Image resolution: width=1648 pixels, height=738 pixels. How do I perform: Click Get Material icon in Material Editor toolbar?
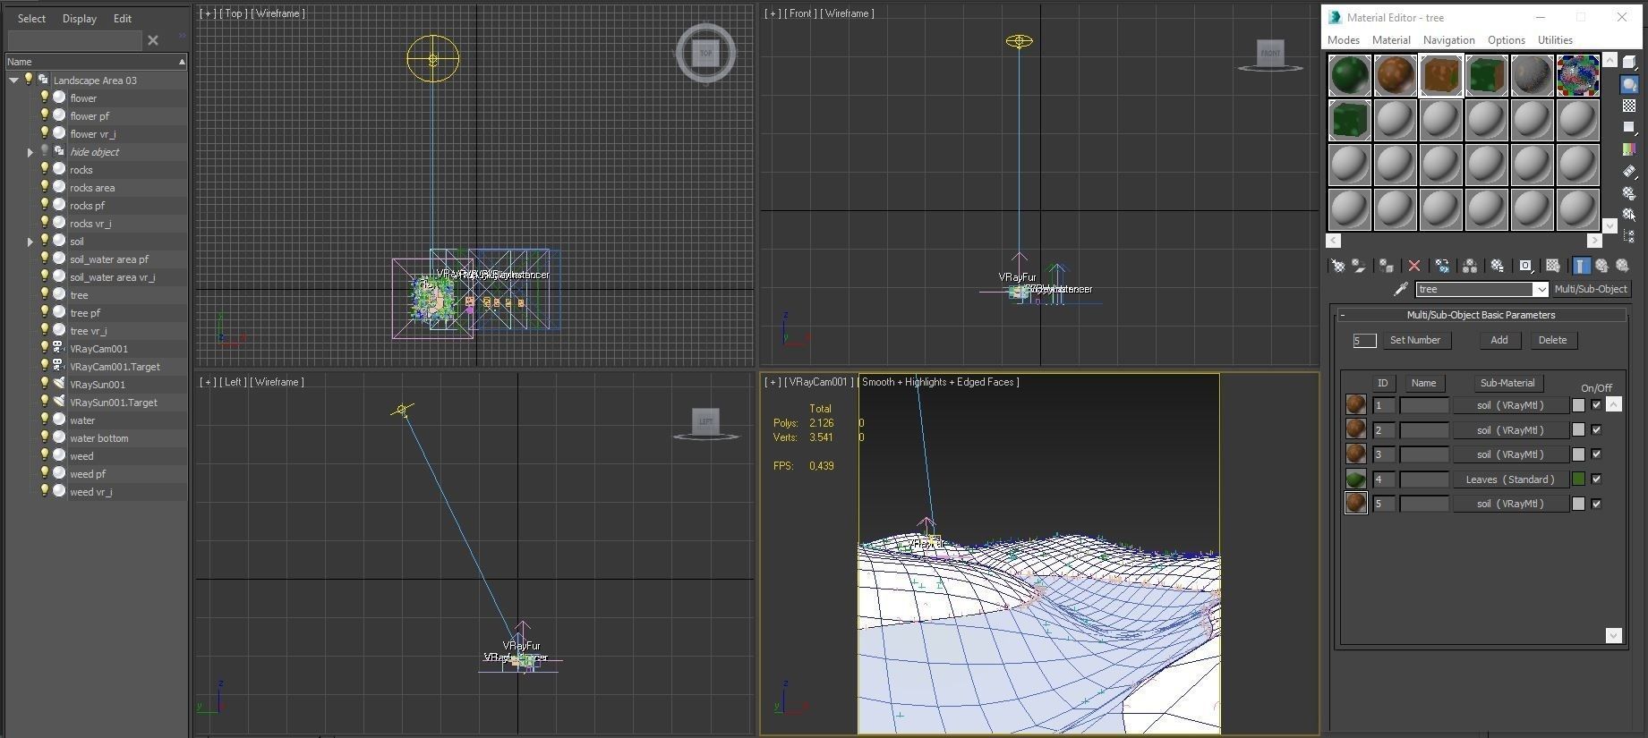point(1337,266)
